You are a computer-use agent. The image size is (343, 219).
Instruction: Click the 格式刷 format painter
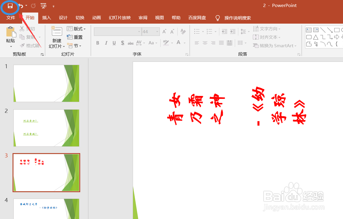point(30,45)
